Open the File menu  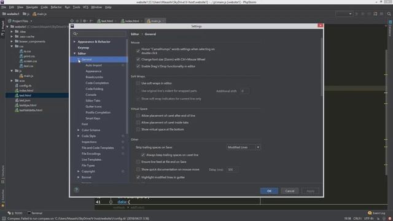click(x=4, y=7)
